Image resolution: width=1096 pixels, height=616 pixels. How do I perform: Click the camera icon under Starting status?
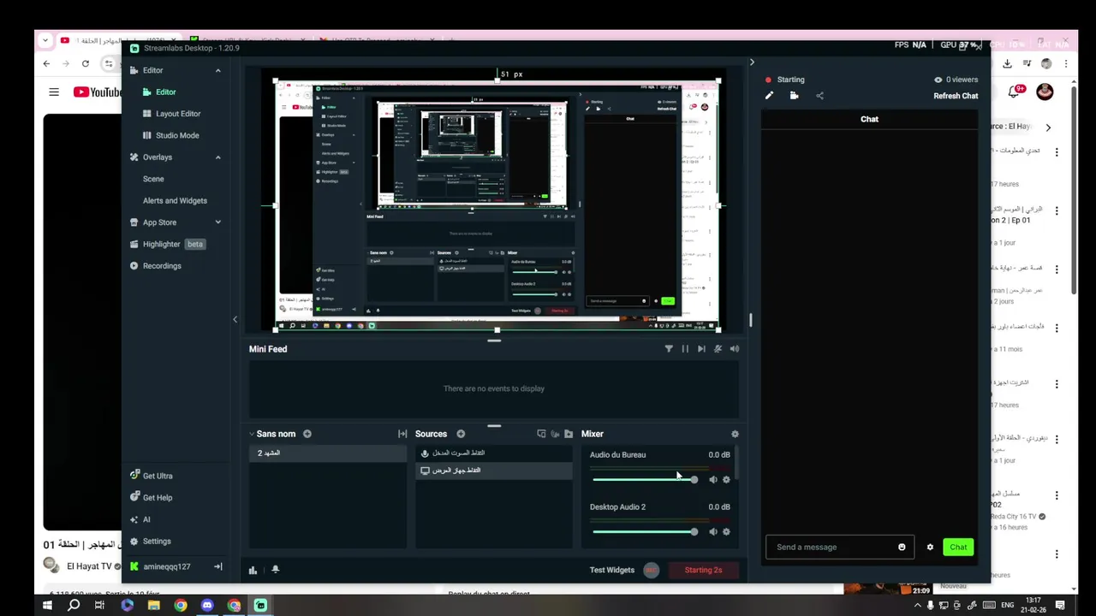(x=794, y=96)
